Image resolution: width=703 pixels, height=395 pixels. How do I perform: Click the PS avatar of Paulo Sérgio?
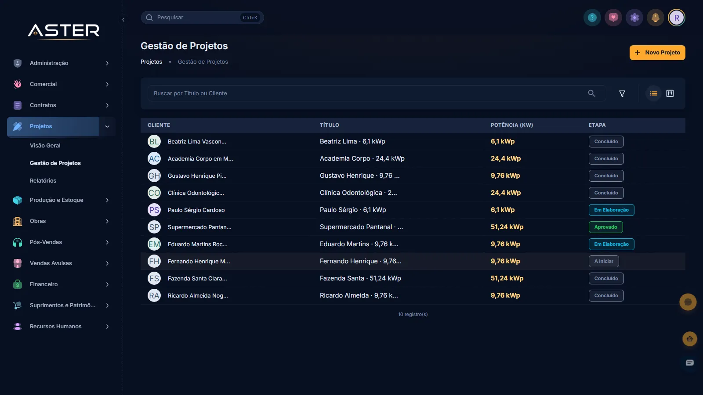tap(154, 210)
